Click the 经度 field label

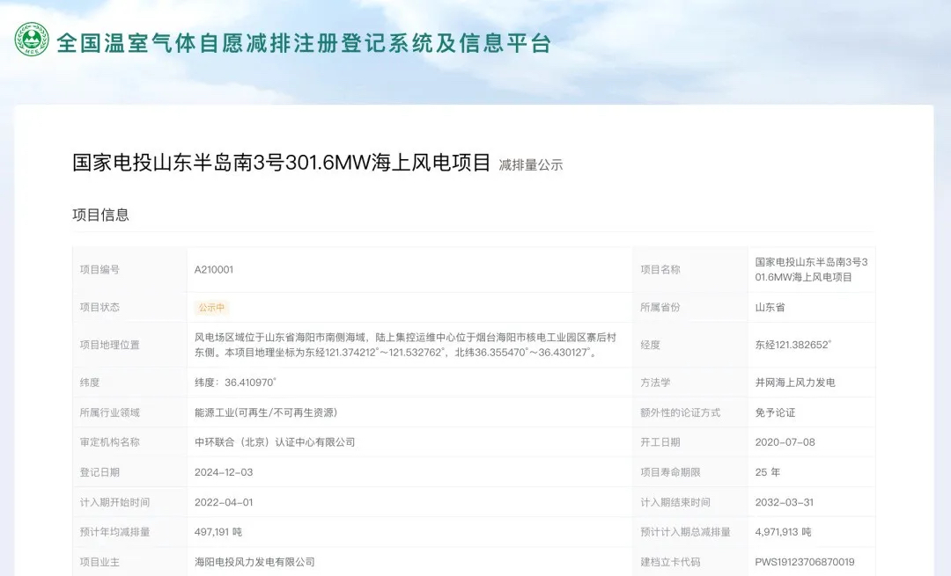pyautogui.click(x=650, y=345)
